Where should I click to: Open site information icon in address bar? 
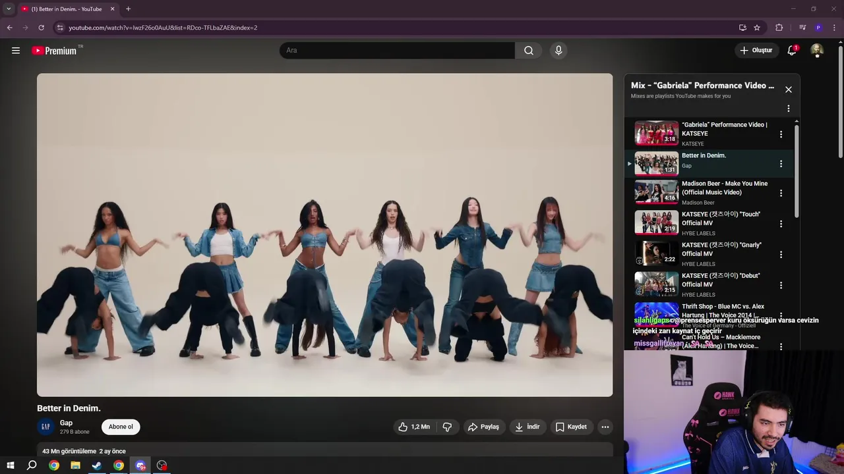pyautogui.click(x=60, y=28)
